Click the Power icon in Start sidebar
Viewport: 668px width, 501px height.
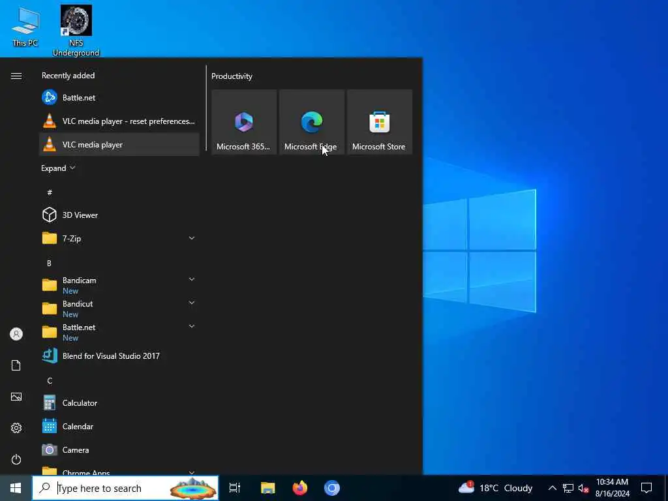click(16, 459)
